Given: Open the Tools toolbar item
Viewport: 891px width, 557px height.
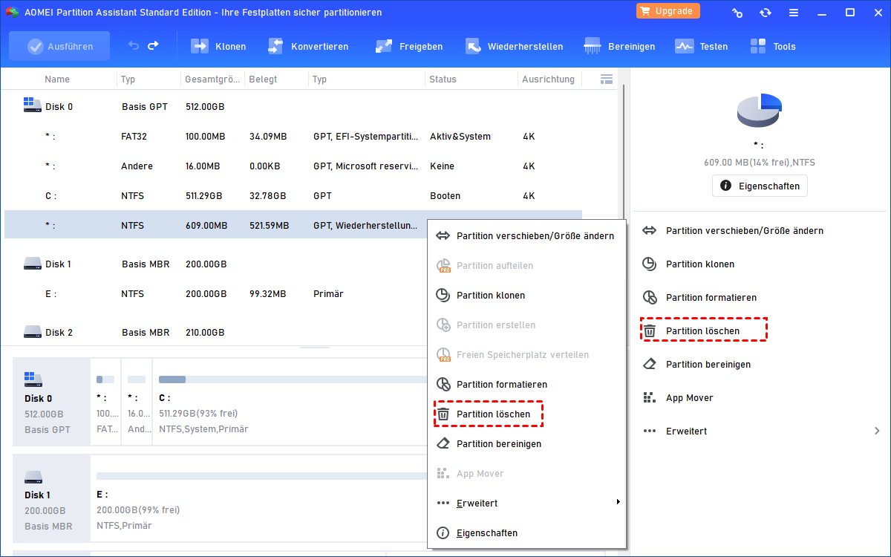Looking at the screenshot, I should click(773, 46).
